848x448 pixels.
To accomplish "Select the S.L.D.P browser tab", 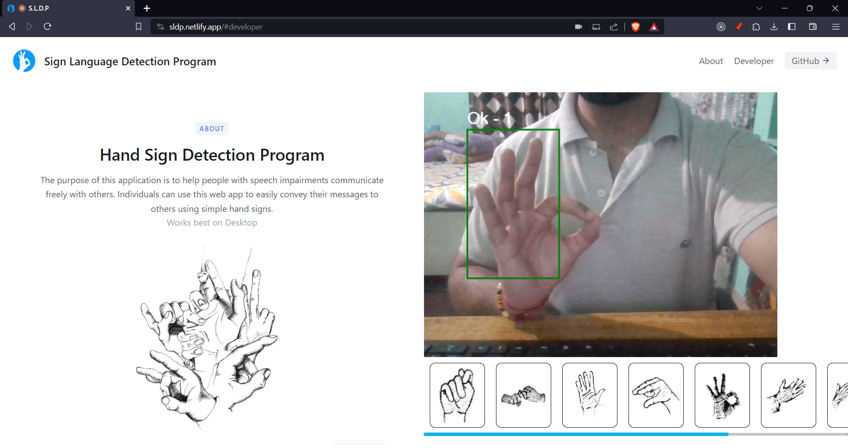I will (x=68, y=8).
